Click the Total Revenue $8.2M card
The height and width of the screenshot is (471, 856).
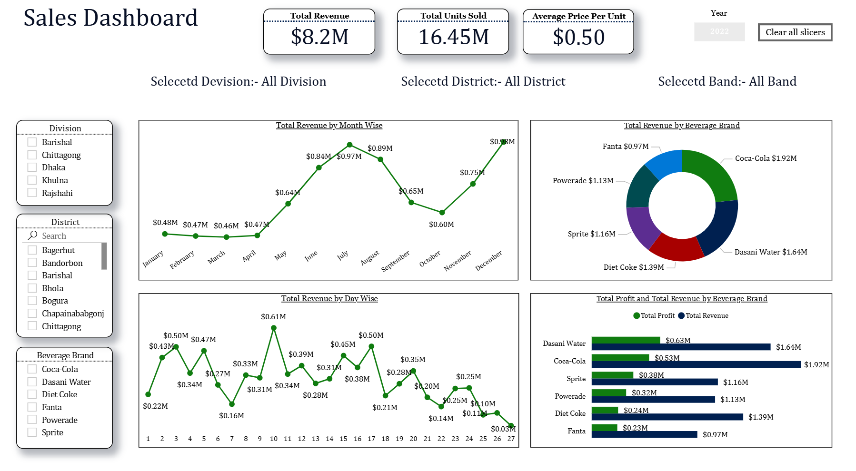(x=319, y=32)
